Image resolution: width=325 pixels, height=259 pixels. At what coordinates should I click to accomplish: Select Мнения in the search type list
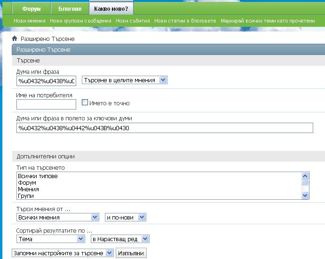coord(29,189)
